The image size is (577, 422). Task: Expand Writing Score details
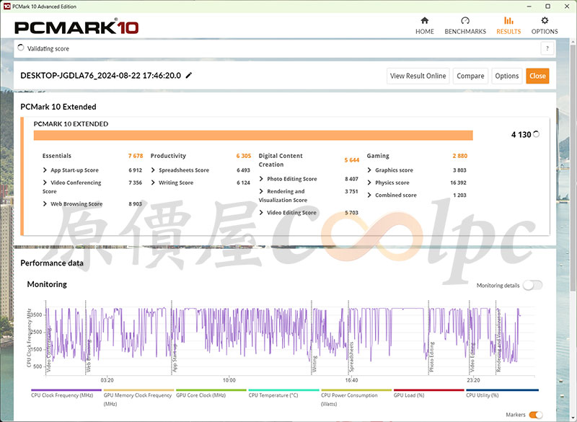(x=153, y=183)
